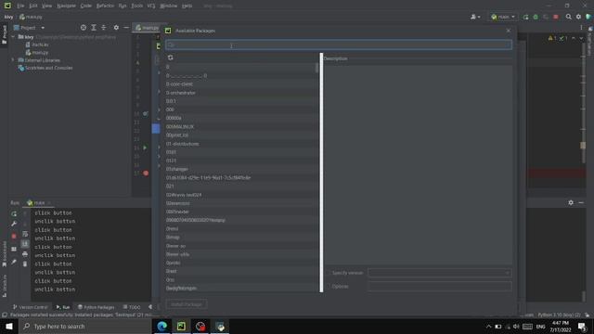Stop process in Run panel
594x334 pixels.
click(14, 237)
